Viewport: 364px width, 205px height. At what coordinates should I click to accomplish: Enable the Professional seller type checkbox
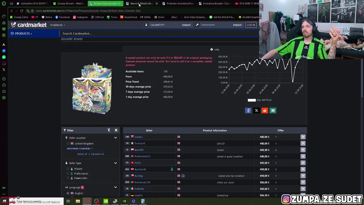tap(68, 173)
